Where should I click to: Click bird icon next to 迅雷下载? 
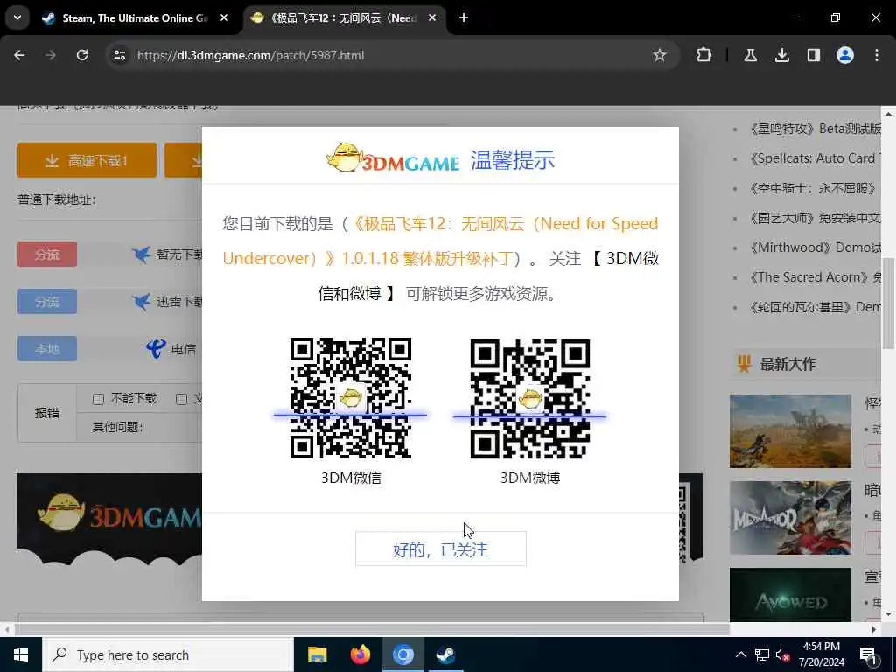pos(141,301)
